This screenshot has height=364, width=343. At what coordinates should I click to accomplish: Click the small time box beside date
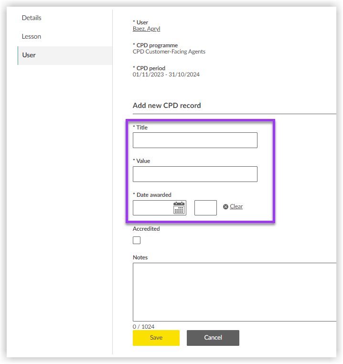[x=205, y=208]
